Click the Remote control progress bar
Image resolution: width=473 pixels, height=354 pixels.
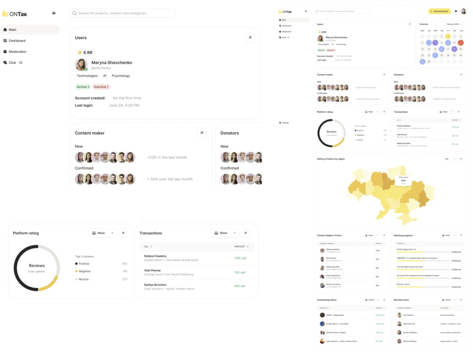tap(423, 287)
